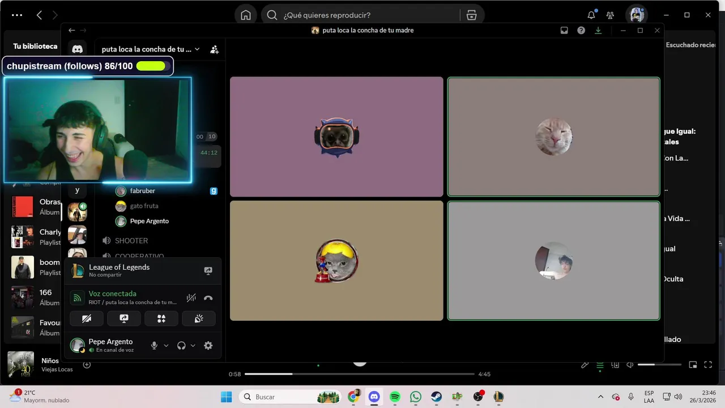Open headphone output options chevron
725x408 pixels.
click(193, 346)
